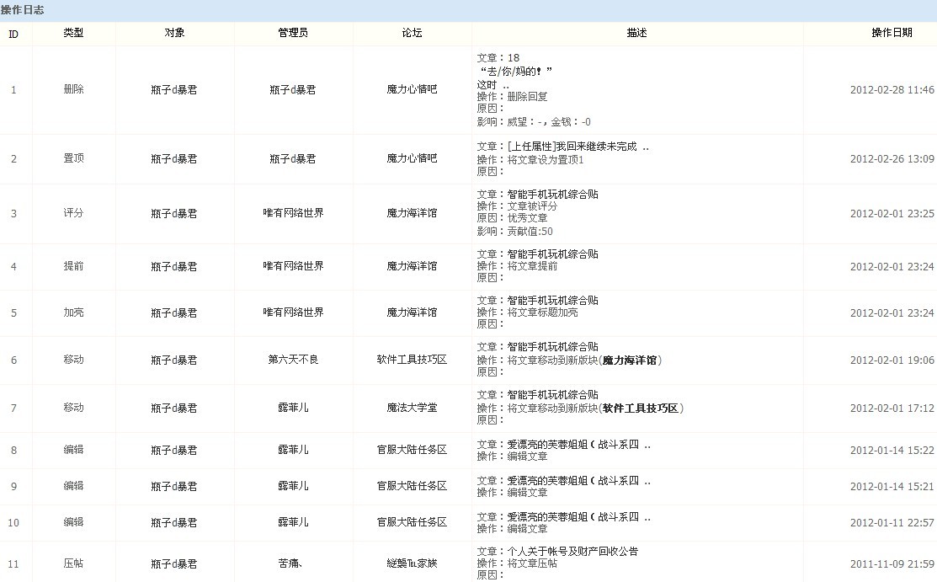Click 魔力海洋馆 forum in the 提前 row

tap(412, 266)
